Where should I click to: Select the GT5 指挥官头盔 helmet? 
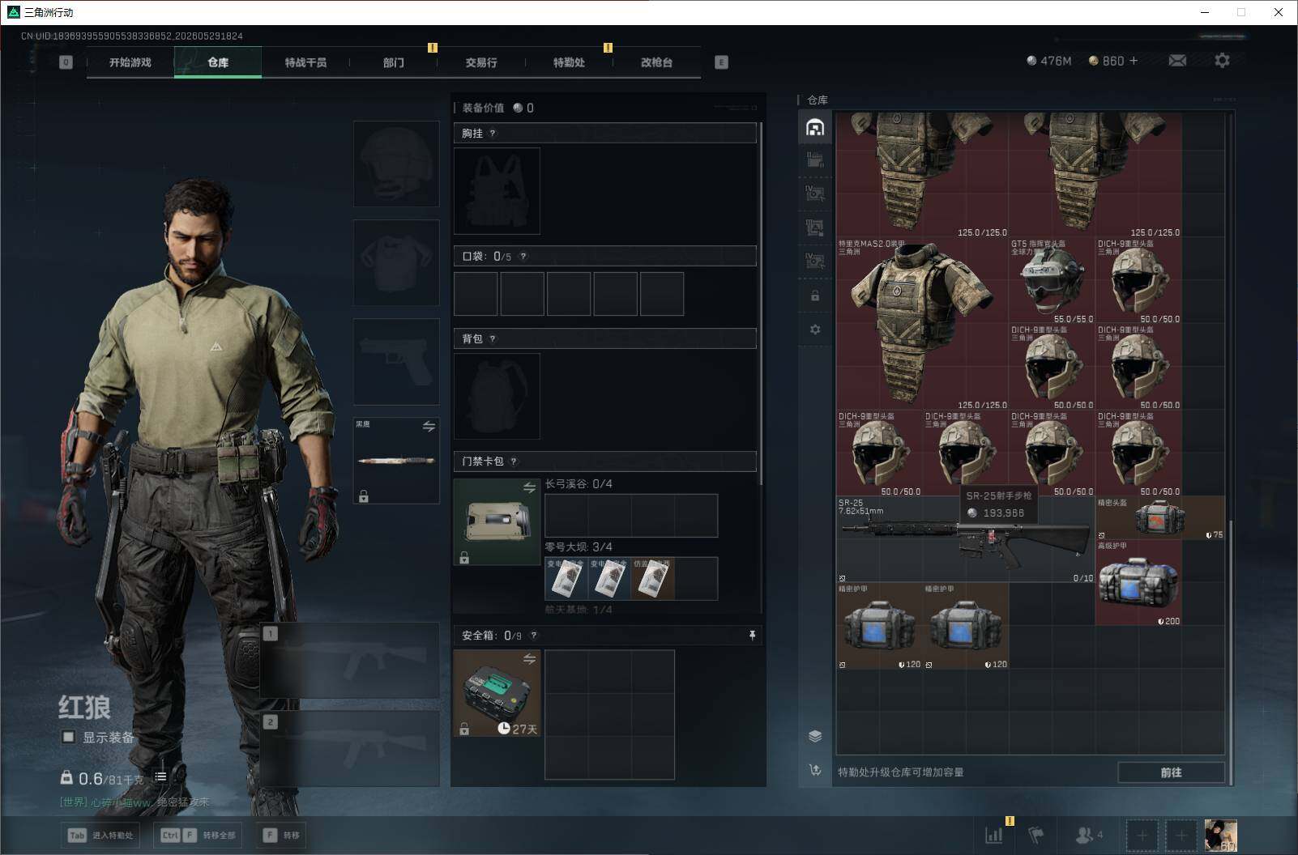point(1052,281)
